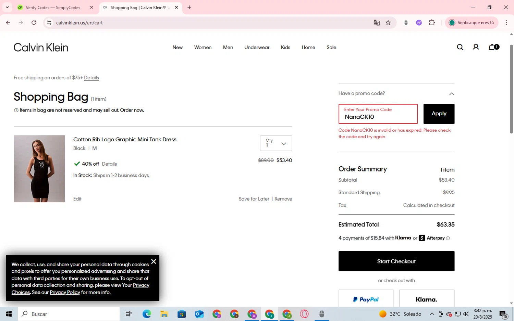Click the Windows Start button

pyautogui.click(x=9, y=314)
